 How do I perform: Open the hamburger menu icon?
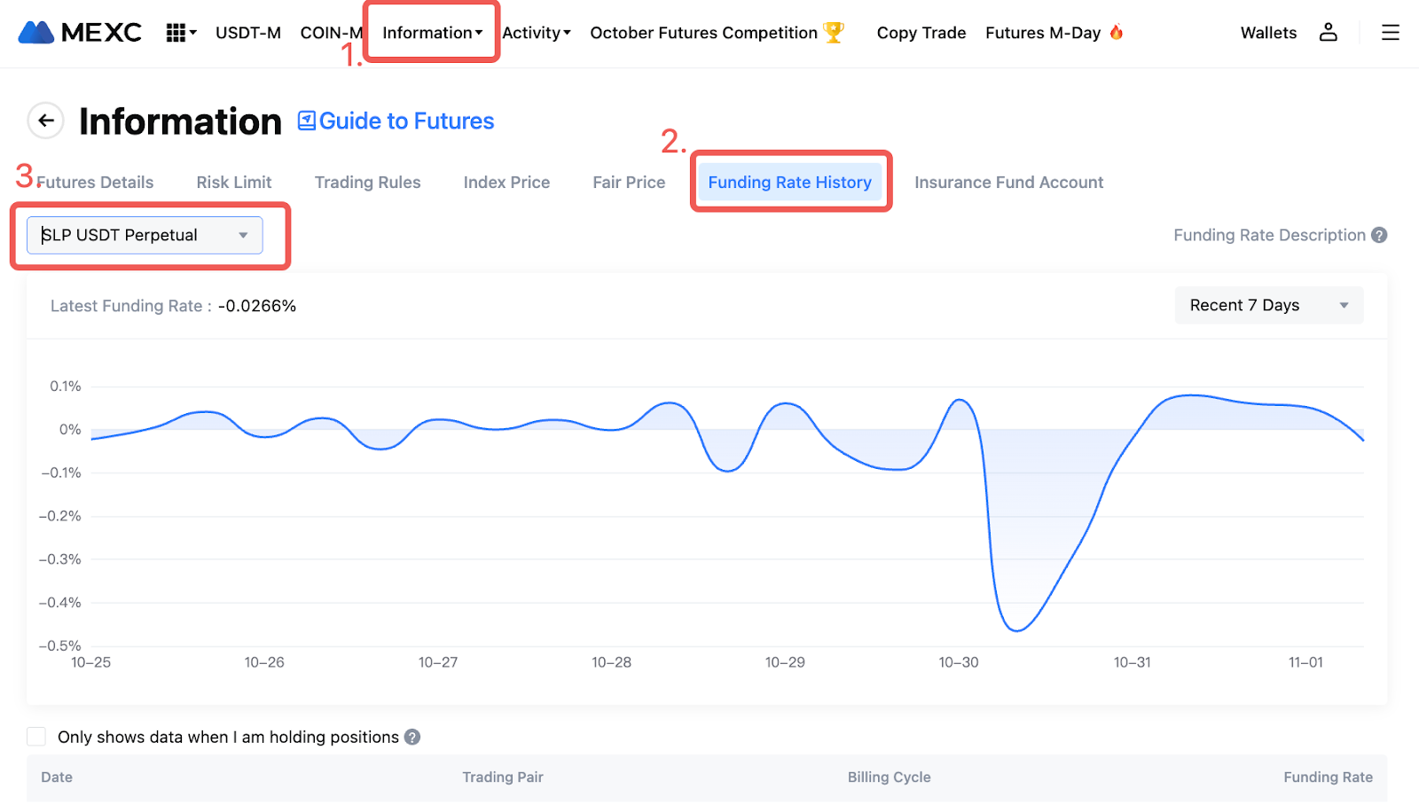click(1390, 33)
